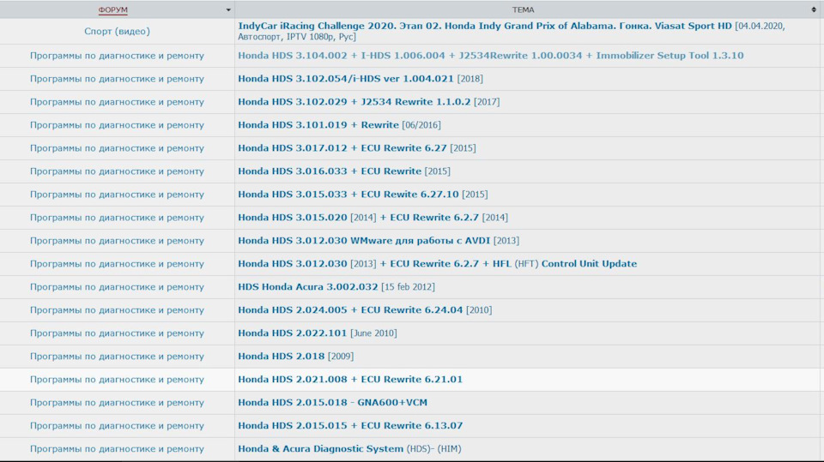824x462 pixels.
Task: Open Honda HDS 2.015.015 + ECU Rewrite 6.13.07
Action: tap(350, 425)
